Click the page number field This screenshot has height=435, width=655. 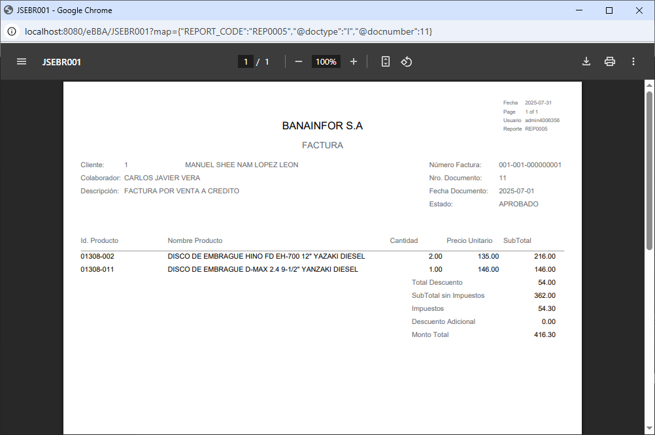pos(246,61)
